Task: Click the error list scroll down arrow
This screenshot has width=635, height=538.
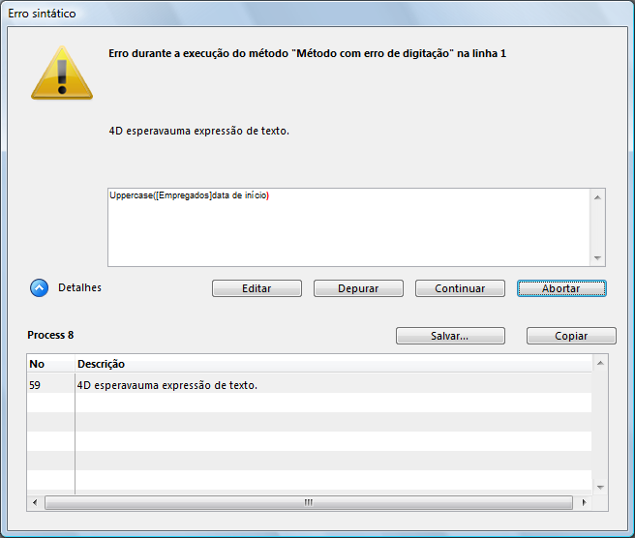Action: [600, 487]
